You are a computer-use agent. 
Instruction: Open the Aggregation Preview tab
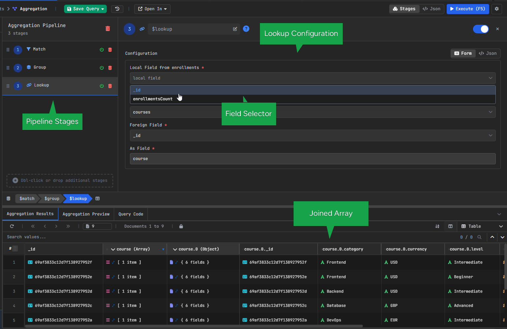click(x=86, y=214)
